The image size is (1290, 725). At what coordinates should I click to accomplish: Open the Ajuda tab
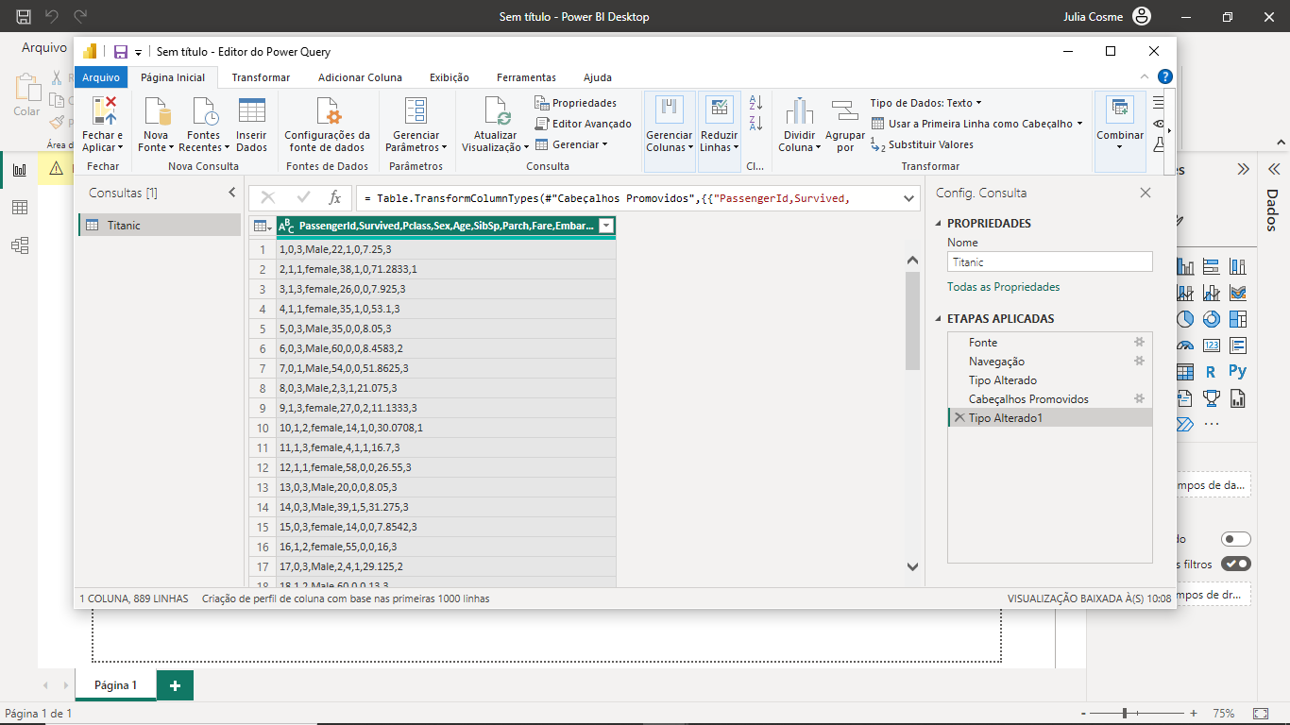pos(598,77)
